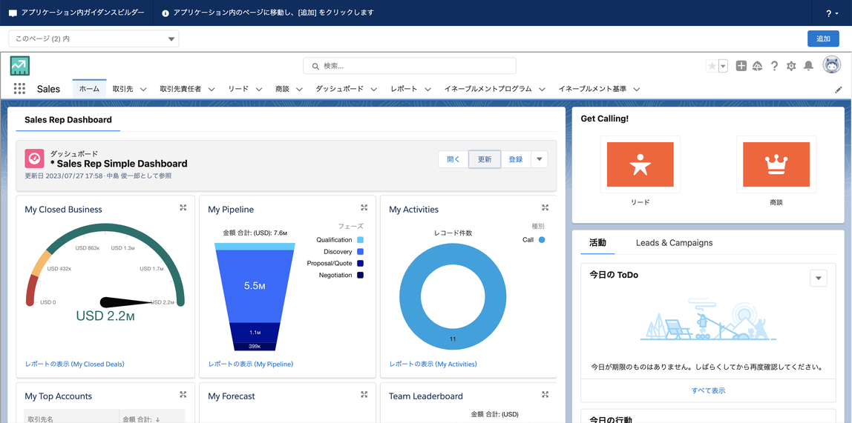Click the Negotiation legend color swatch
The image size is (852, 423).
pos(360,276)
